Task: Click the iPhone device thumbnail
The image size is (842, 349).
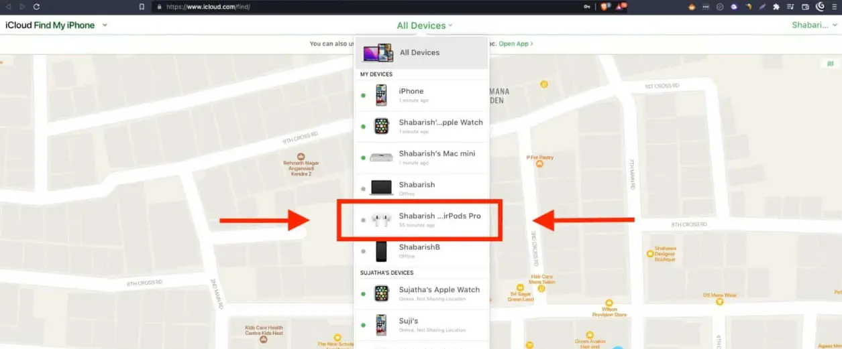Action: click(x=381, y=95)
